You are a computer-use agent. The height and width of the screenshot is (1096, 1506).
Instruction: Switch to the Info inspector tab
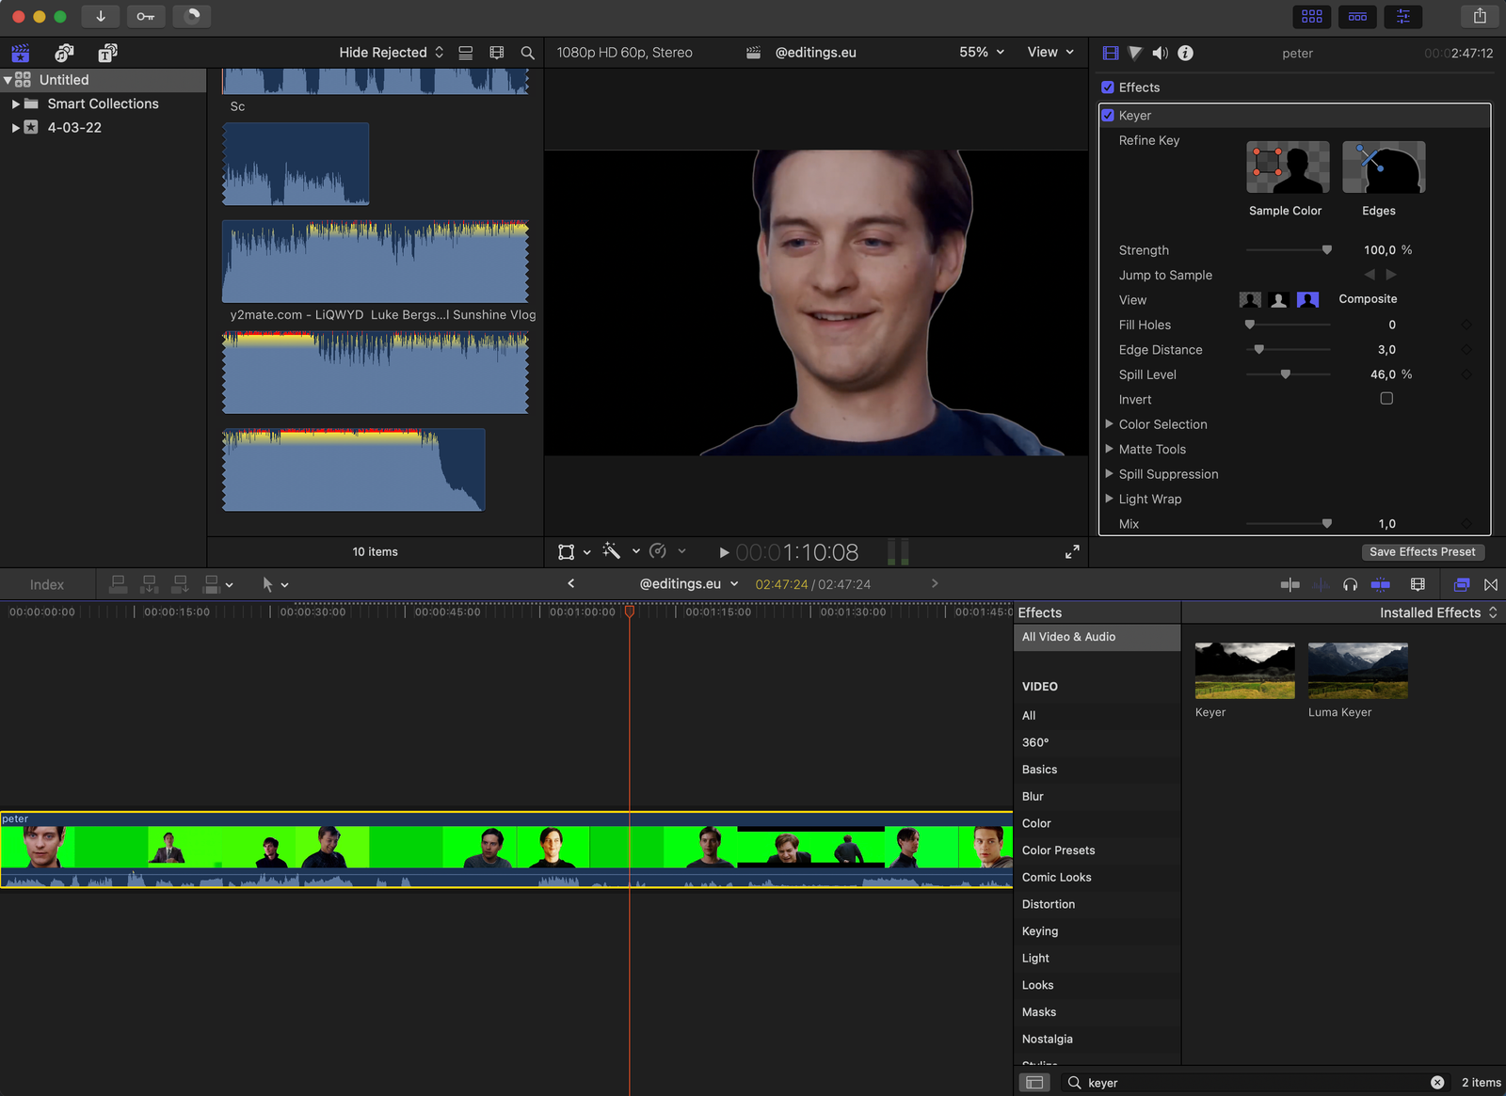click(x=1186, y=54)
